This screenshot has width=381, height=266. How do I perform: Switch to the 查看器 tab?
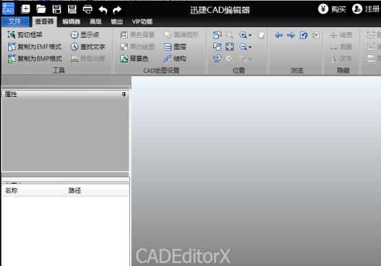tap(45, 21)
